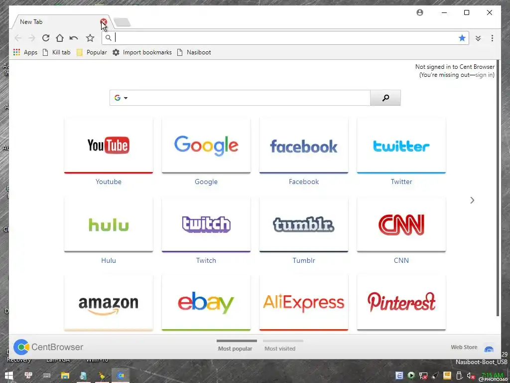Open the Facebook tile
Image resolution: width=510 pixels, height=383 pixels.
pos(304,146)
